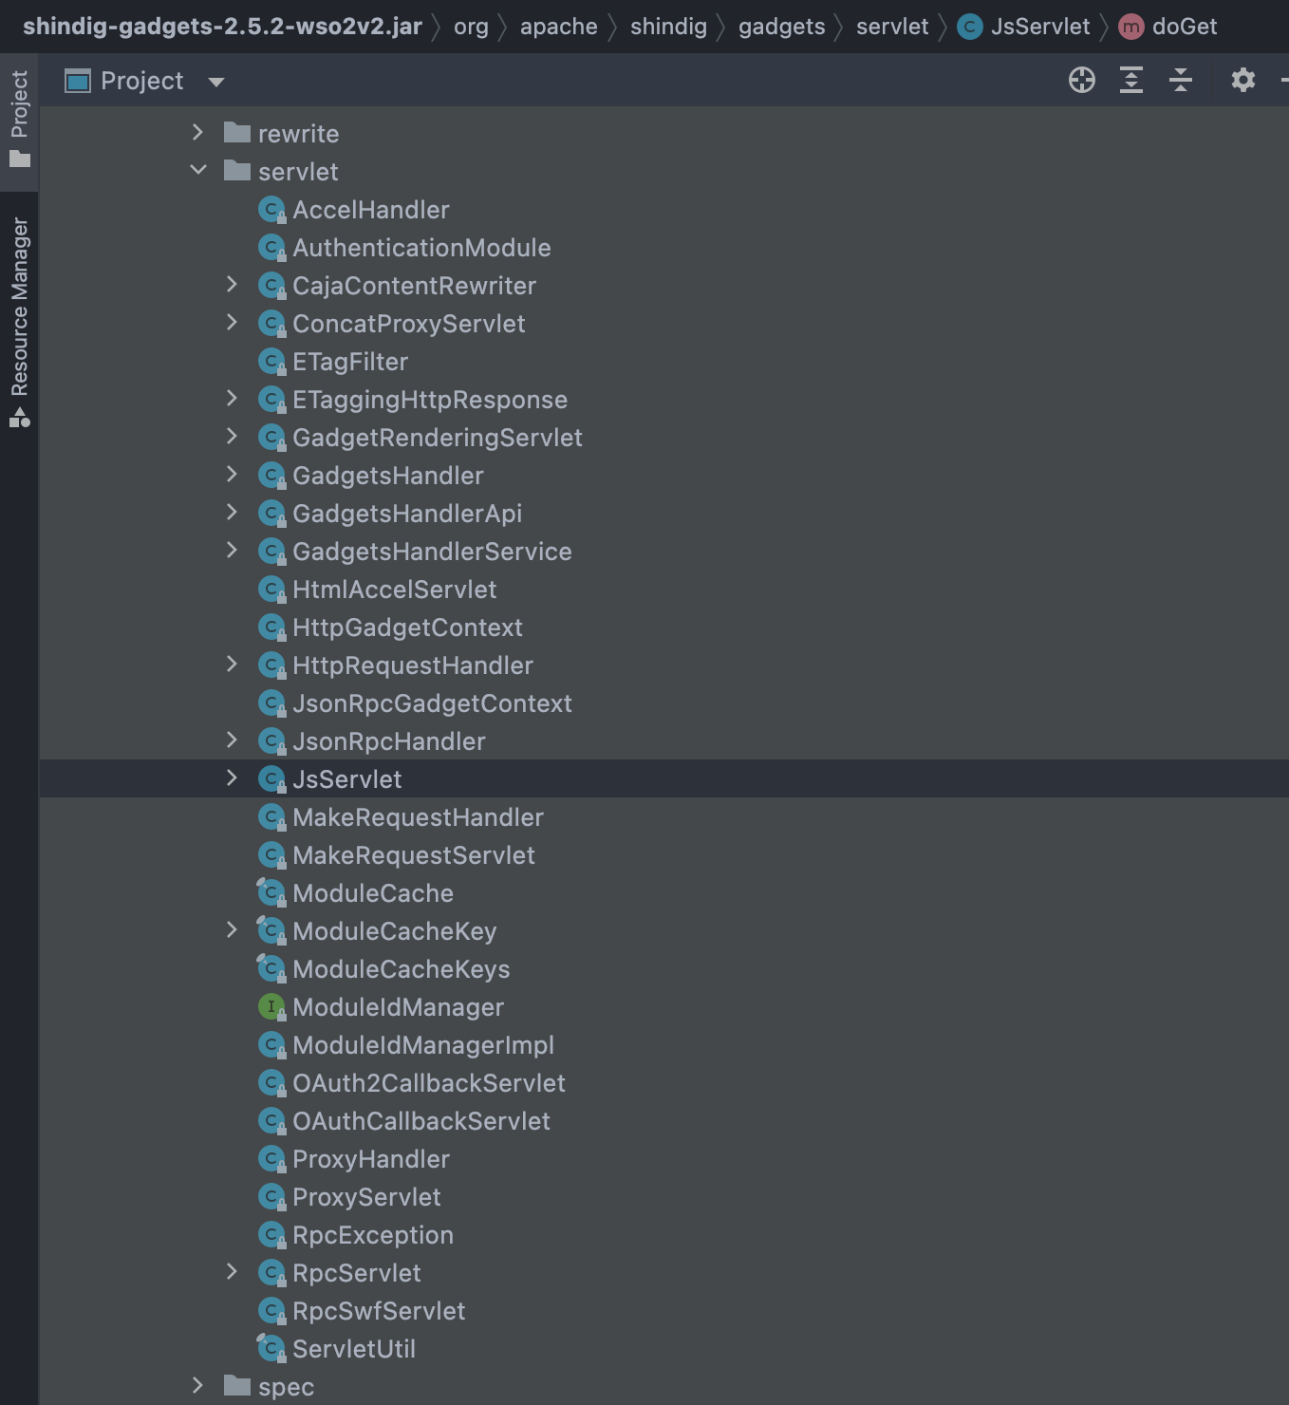Click the JsServlet class icon in breadcrumbs
1289x1405 pixels.
968,27
